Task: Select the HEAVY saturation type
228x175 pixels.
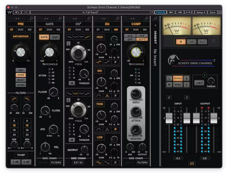Action: coord(21,80)
